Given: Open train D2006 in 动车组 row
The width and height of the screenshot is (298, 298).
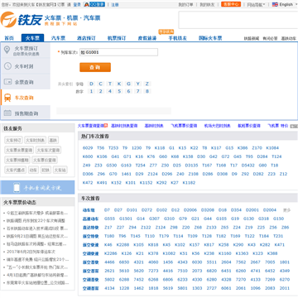Looking at the screenshot, I should [x=190, y=210].
